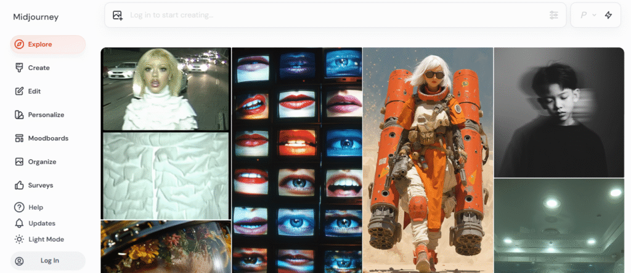Open the blurred black-and-white boy portrait
Image resolution: width=631 pixels, height=273 pixels.
[x=559, y=113]
